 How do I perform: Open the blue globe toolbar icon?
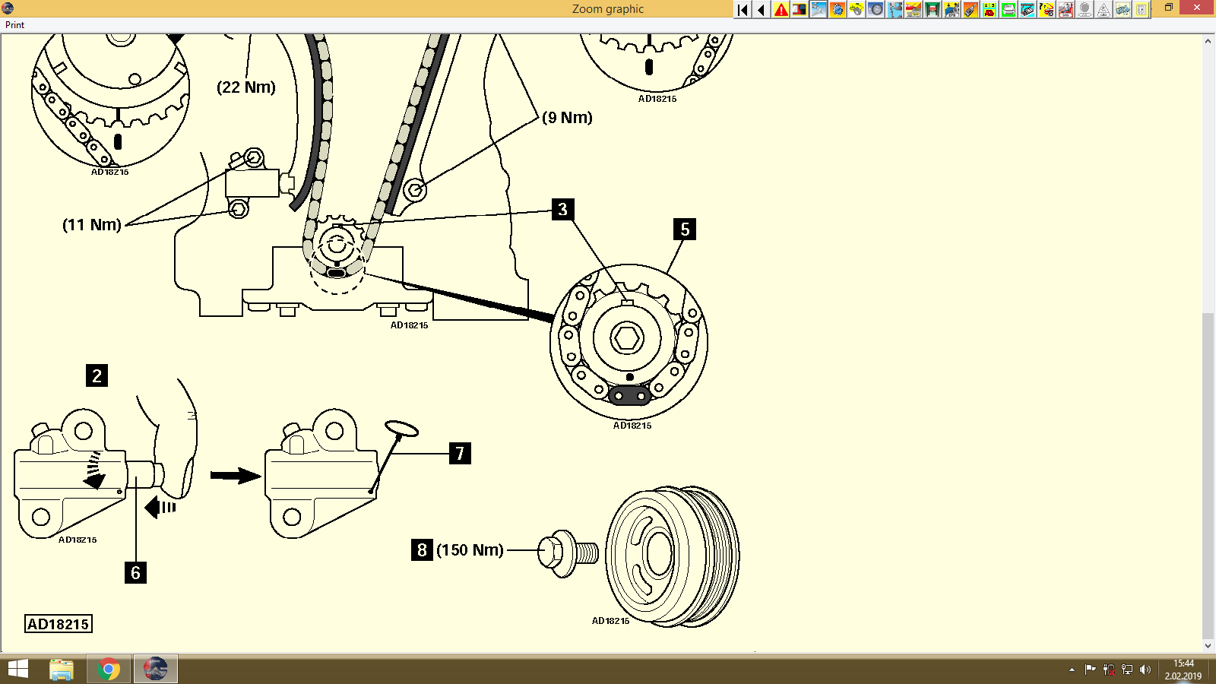click(838, 9)
